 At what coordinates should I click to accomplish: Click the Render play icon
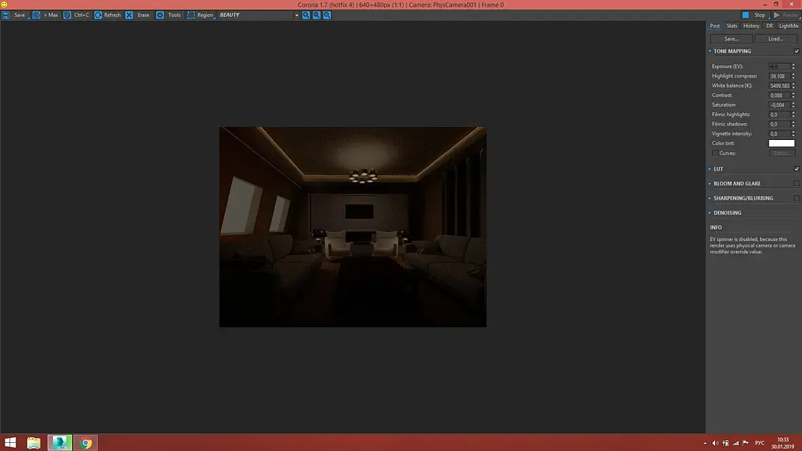[776, 15]
